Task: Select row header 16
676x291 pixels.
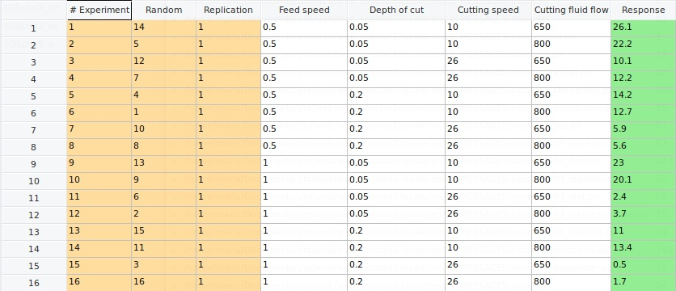Action: click(x=34, y=283)
